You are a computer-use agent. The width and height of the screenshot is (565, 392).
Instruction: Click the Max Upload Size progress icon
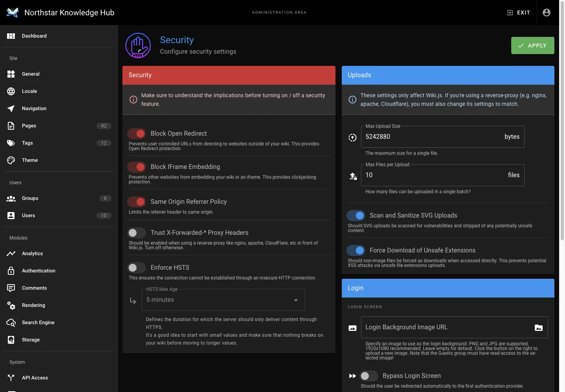click(x=352, y=138)
